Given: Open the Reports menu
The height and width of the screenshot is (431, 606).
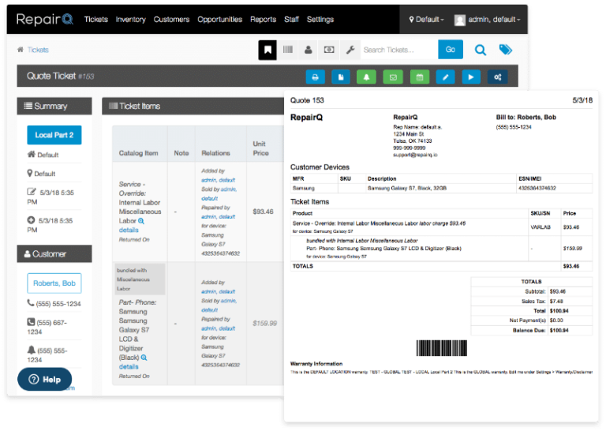Looking at the screenshot, I should (263, 20).
